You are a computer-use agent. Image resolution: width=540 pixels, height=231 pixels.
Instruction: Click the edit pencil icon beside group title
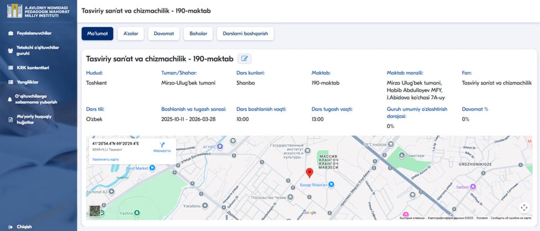(x=244, y=59)
